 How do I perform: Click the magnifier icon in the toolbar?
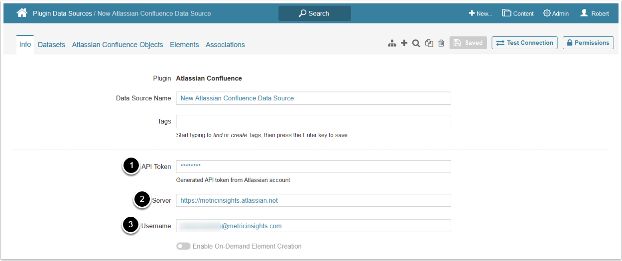(416, 43)
